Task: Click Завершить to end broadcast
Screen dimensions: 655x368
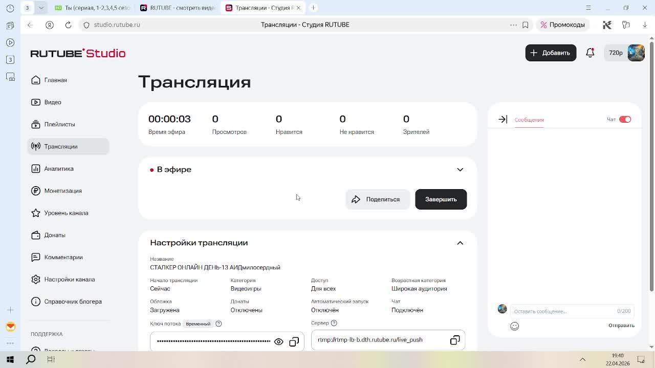Action: [x=441, y=199]
